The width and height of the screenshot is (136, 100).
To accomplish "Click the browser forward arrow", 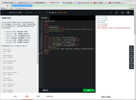I will tap(5, 6).
